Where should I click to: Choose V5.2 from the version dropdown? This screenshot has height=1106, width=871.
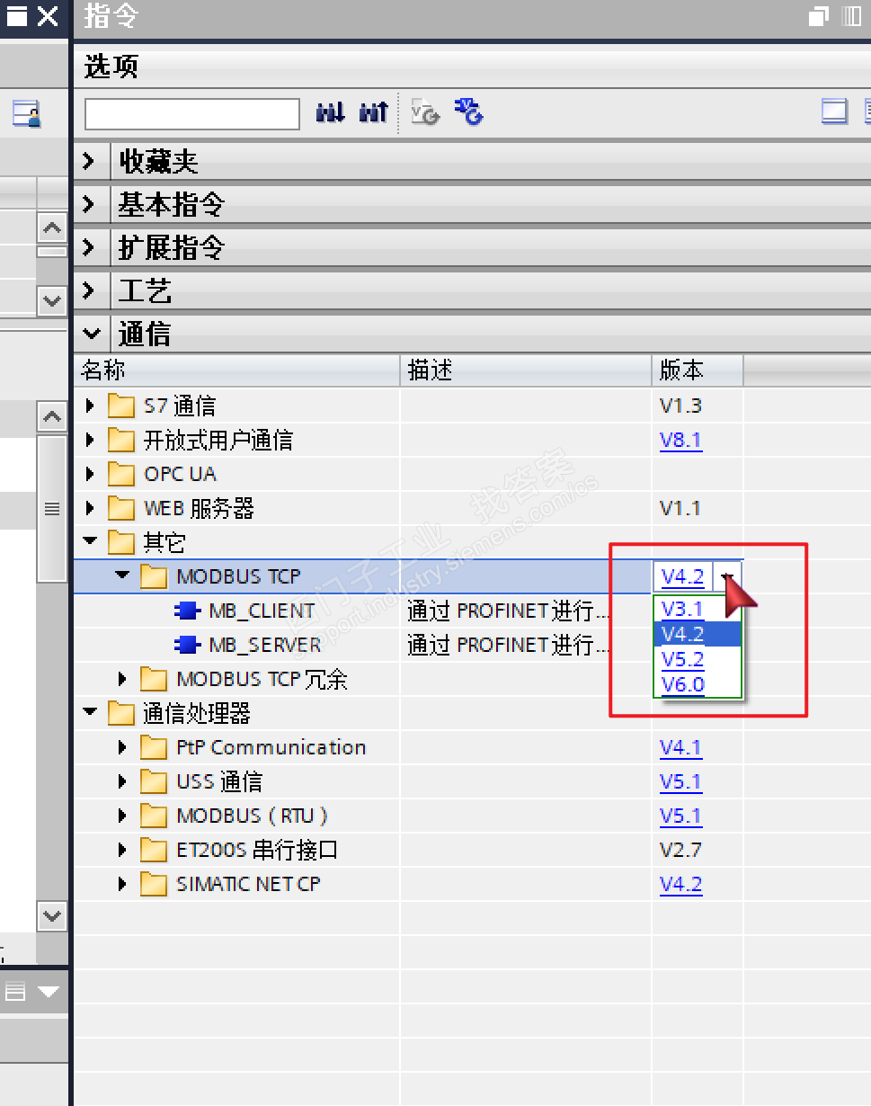pos(698,659)
